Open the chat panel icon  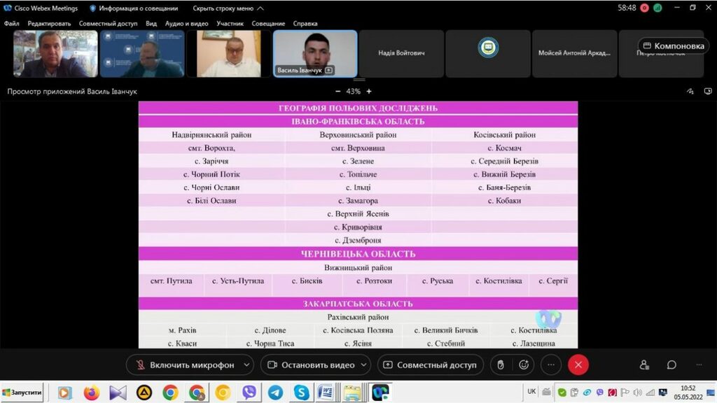(671, 365)
